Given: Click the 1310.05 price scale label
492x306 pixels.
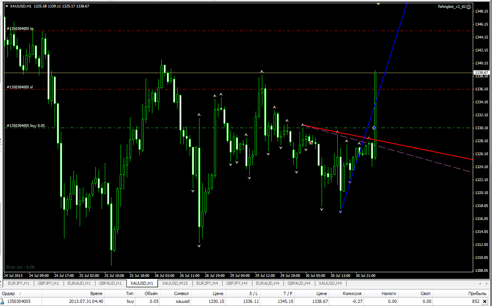Looking at the screenshot, I should point(481,258).
